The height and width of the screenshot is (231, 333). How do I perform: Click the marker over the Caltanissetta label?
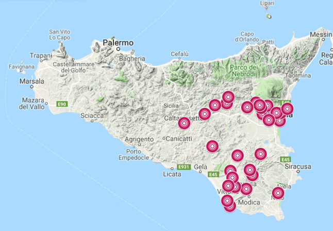(x=184, y=123)
